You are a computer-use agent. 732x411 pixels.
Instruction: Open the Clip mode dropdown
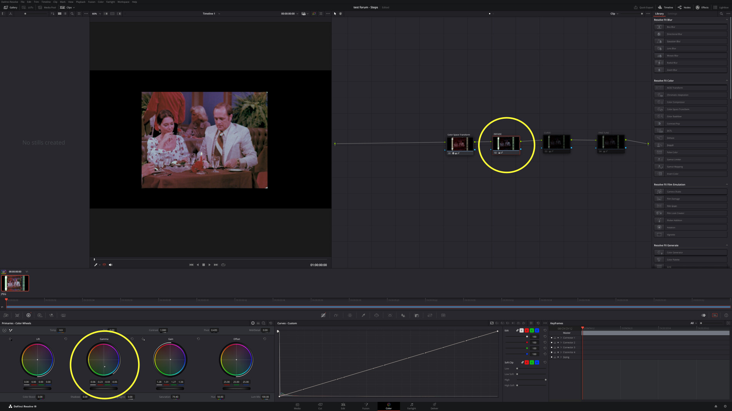615,14
